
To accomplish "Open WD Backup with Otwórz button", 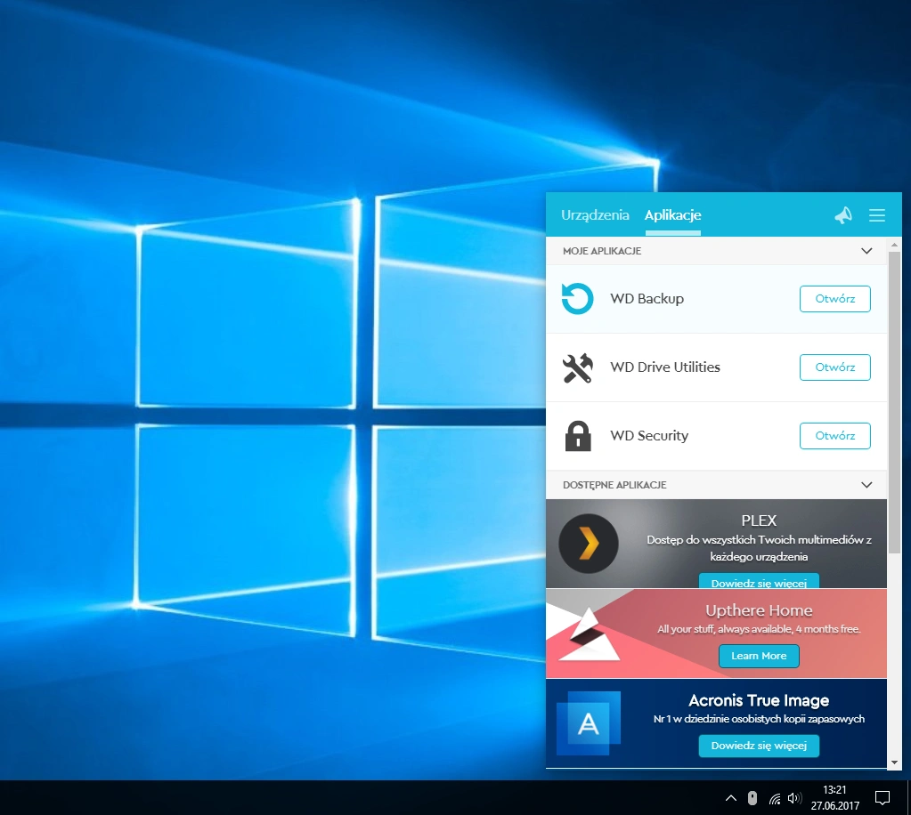I will [835, 298].
